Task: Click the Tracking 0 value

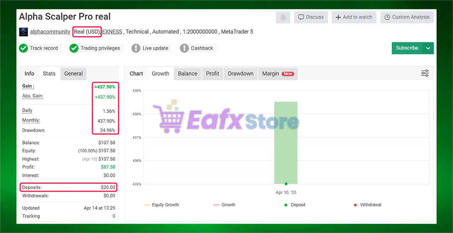Action: [114, 216]
